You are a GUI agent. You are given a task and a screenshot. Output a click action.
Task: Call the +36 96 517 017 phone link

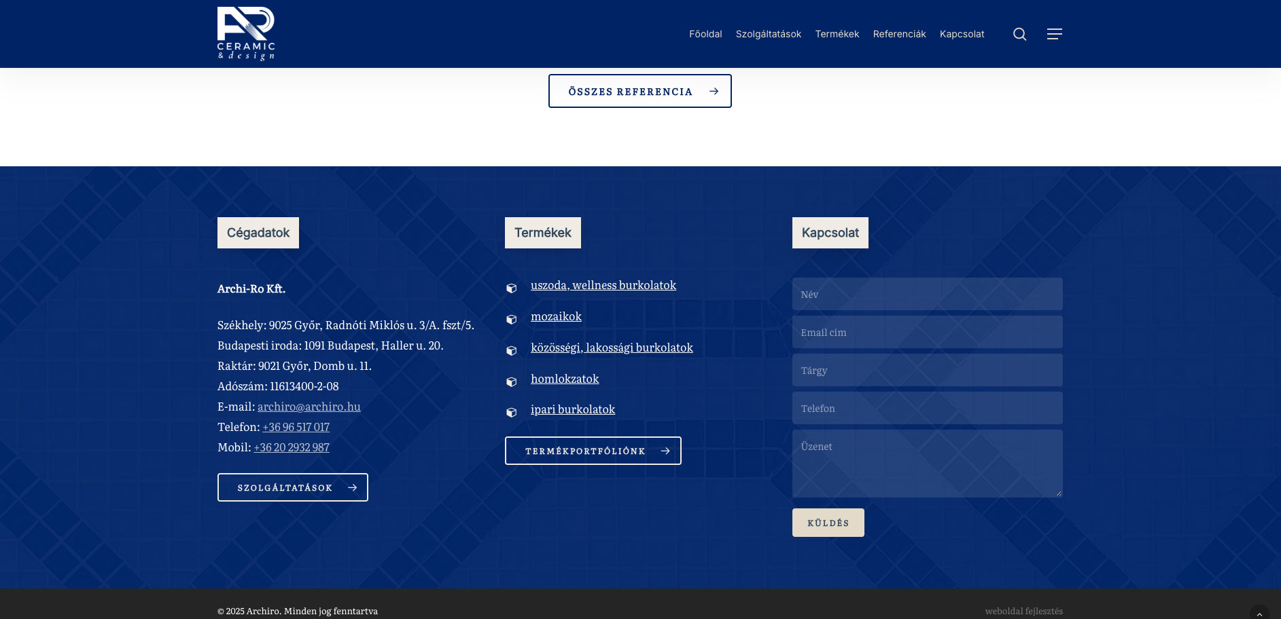296,427
